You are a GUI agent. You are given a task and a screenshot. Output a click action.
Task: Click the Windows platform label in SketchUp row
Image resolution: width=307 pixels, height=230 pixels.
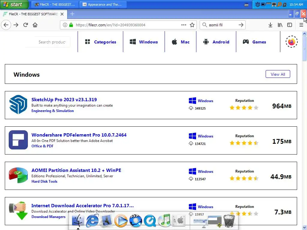click(205, 101)
